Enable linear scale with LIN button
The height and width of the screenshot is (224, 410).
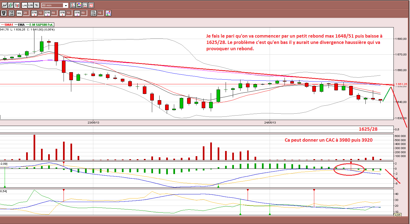pos(31,5)
